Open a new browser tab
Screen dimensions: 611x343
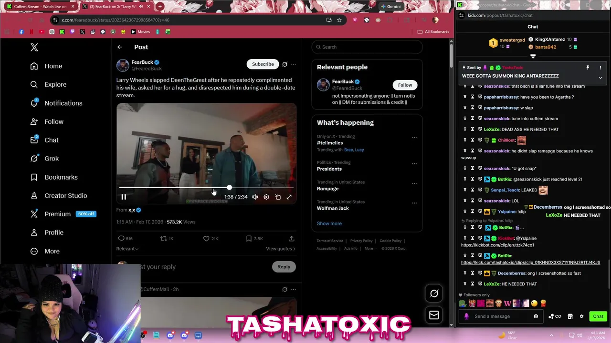tap(160, 7)
